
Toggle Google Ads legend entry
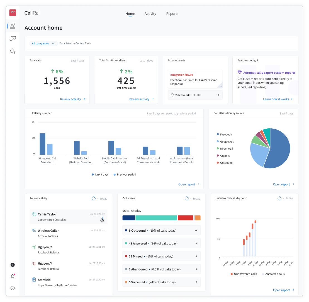[x=225, y=142]
